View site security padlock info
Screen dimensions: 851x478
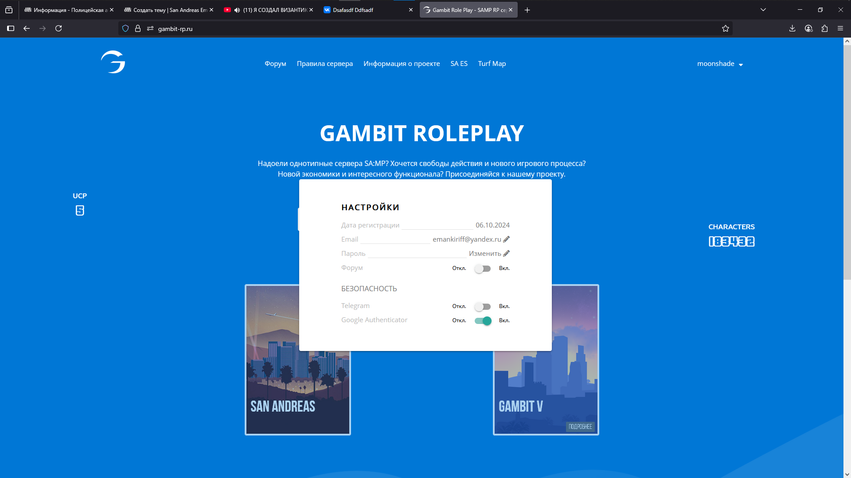click(138, 28)
